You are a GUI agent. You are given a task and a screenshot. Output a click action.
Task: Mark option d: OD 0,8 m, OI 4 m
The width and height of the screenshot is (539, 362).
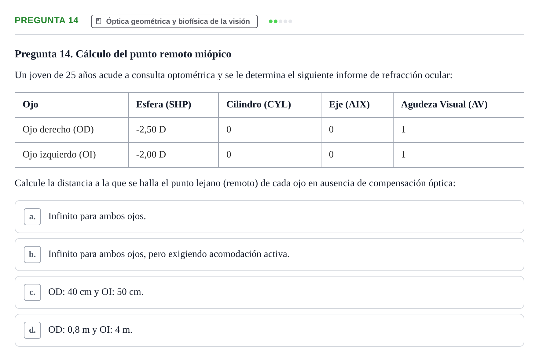[x=269, y=330]
